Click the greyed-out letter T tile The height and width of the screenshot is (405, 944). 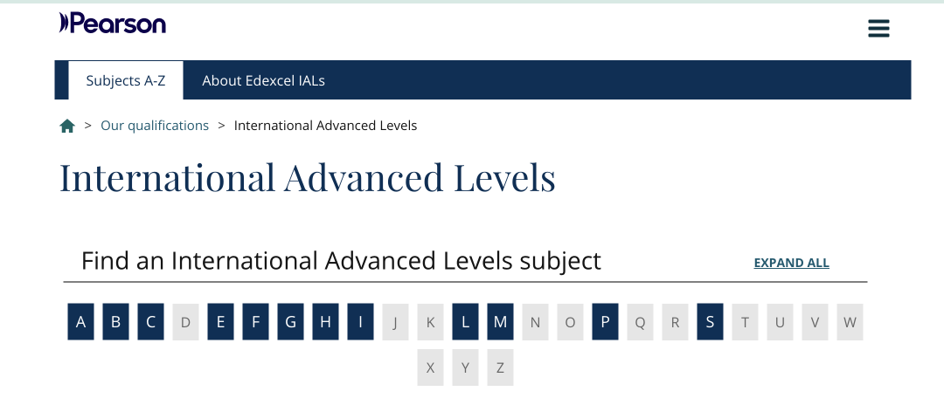click(x=745, y=321)
